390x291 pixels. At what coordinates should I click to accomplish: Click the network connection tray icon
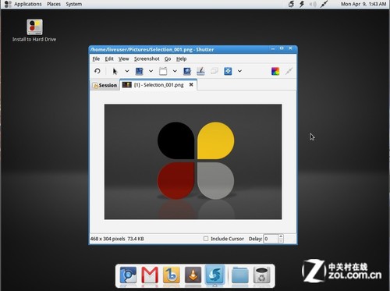[x=324, y=4]
